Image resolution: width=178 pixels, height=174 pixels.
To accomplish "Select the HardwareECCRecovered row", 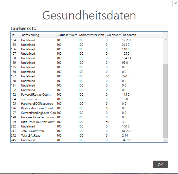I will [x=87, y=104].
